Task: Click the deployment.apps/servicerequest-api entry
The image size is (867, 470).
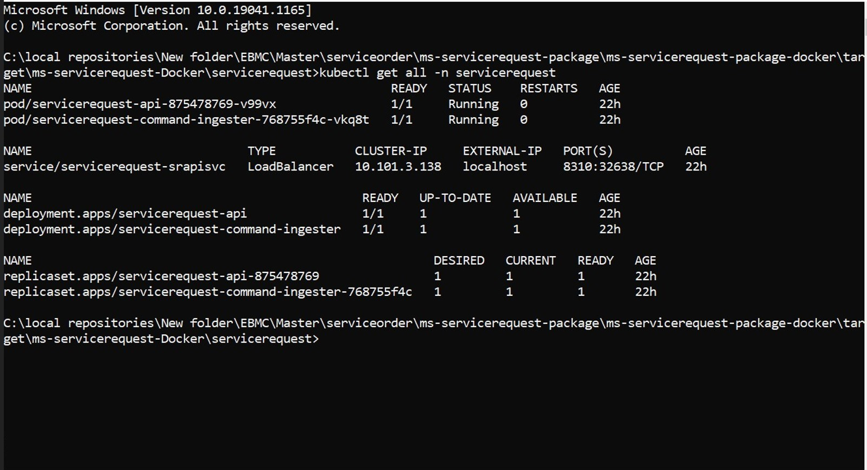Action: [x=125, y=214]
